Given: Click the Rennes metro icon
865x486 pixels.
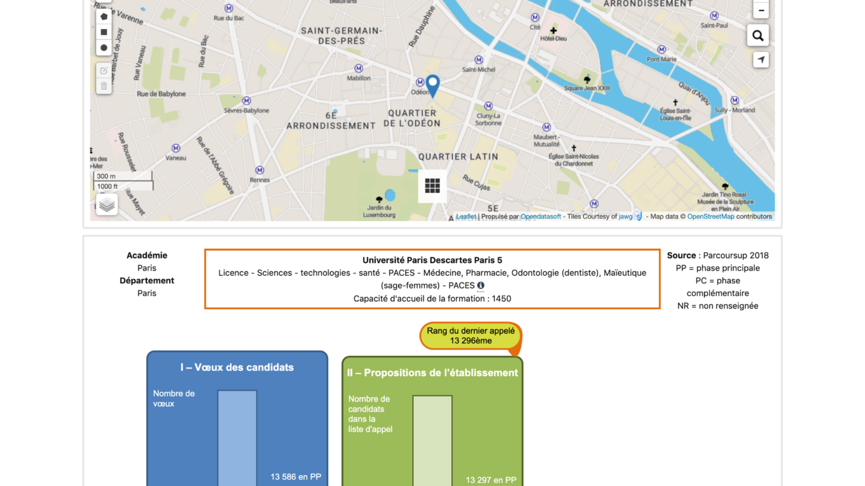Looking at the screenshot, I should (x=259, y=170).
